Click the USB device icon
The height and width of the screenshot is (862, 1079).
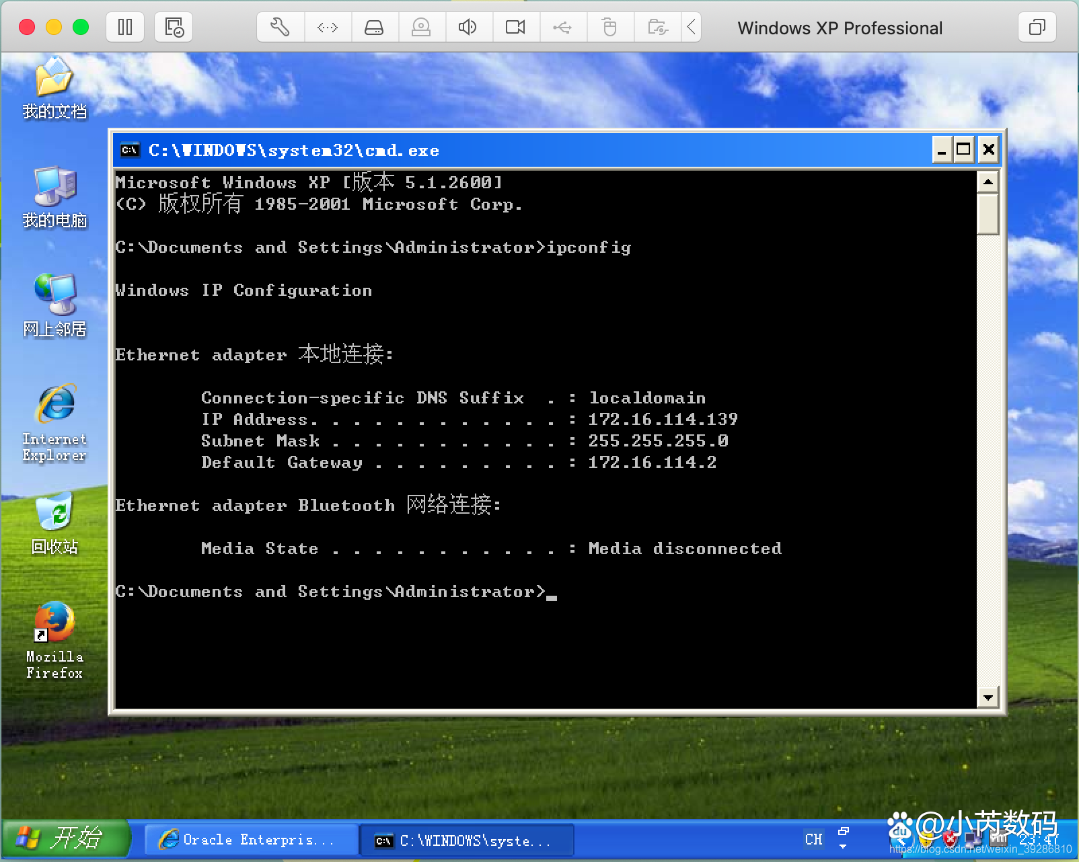(562, 28)
